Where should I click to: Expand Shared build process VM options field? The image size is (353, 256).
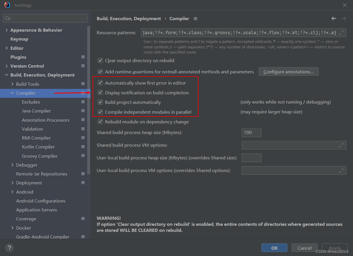point(341,145)
